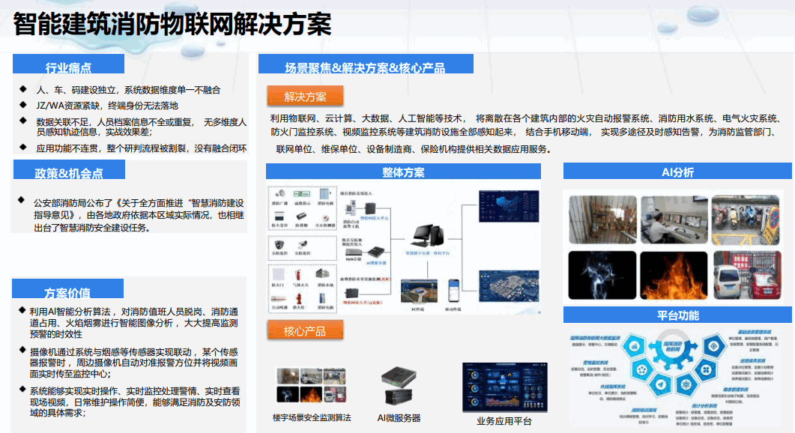Click the dome security camera icon

click(x=279, y=245)
